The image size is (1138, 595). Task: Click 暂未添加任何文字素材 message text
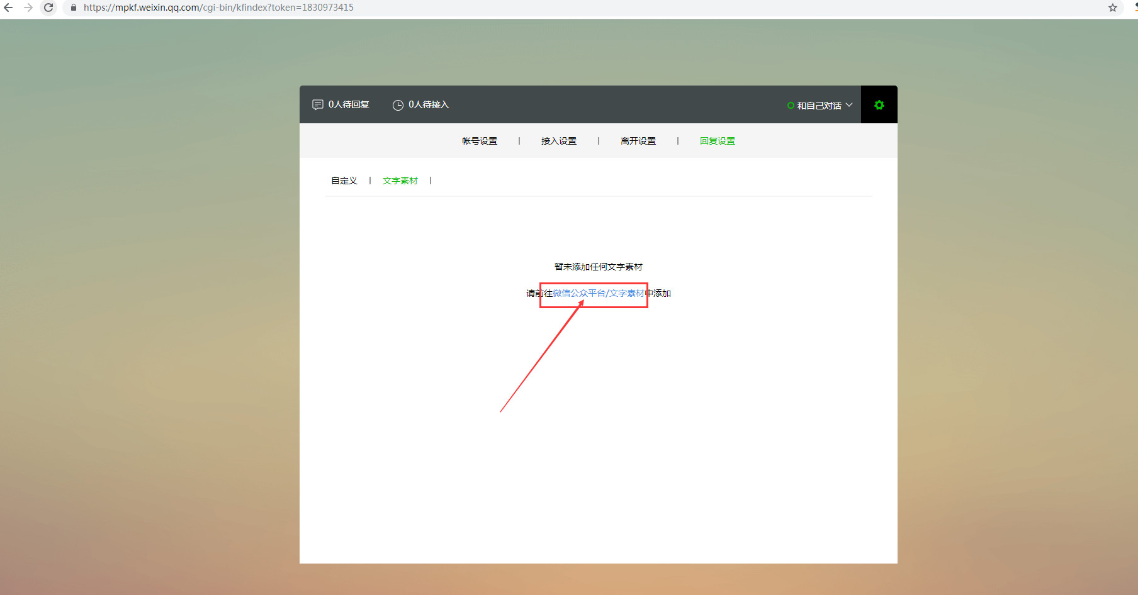(x=599, y=267)
